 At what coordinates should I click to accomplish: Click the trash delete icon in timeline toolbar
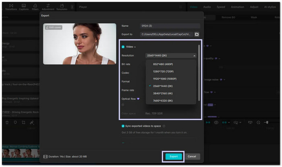coord(7,122)
